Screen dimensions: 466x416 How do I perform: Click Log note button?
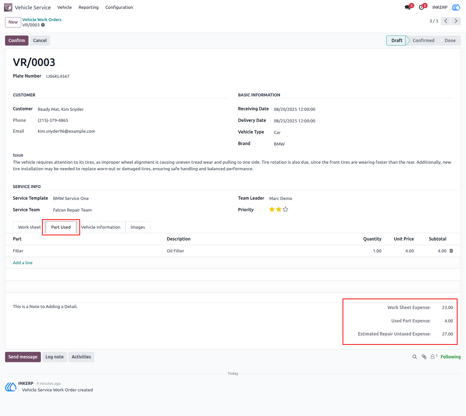[54, 357]
